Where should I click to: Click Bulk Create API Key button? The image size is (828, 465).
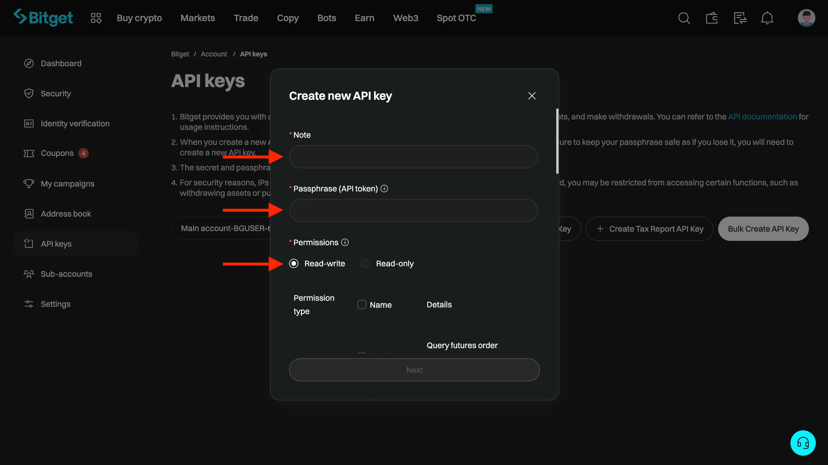click(x=763, y=229)
